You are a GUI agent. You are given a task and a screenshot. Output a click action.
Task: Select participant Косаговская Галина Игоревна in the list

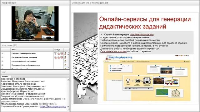click(24, 57)
